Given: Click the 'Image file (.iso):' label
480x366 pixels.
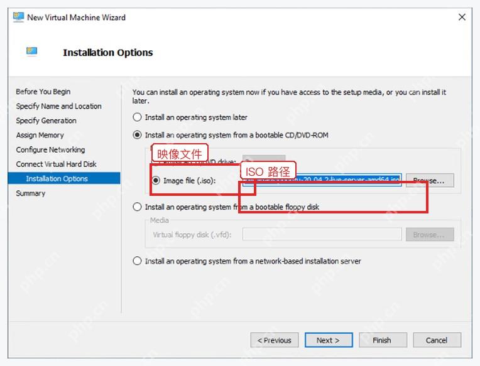Looking at the screenshot, I should pyautogui.click(x=190, y=180).
